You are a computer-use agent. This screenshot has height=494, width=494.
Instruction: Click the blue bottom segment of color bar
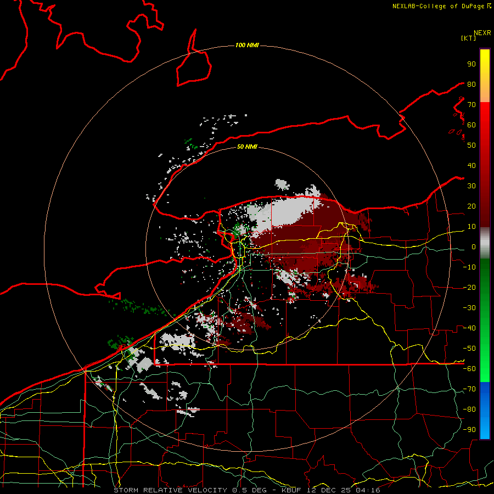(x=485, y=411)
